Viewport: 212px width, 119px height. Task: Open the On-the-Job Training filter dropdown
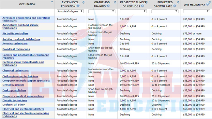point(102,11)
